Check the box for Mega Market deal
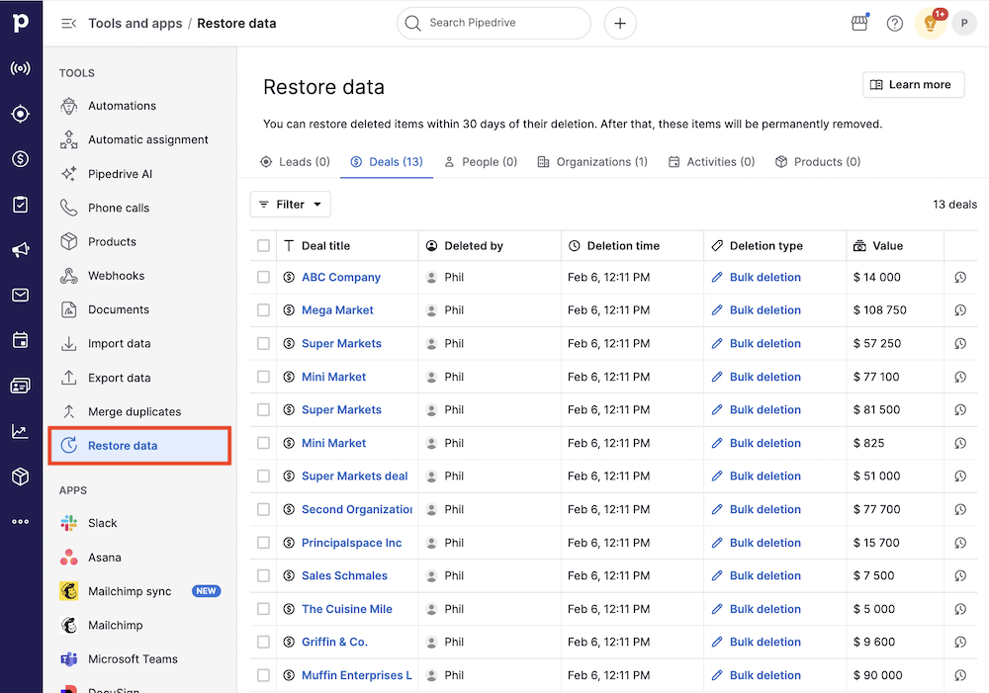 (x=263, y=310)
